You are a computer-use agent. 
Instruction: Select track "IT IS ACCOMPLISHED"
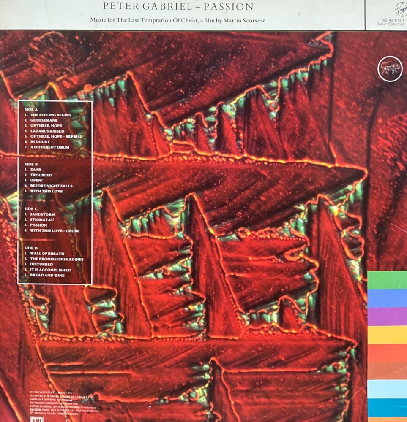tap(50, 270)
